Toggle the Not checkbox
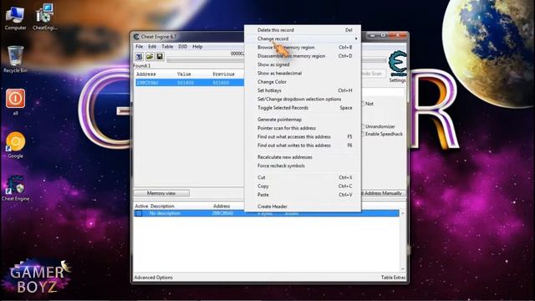The width and height of the screenshot is (535, 301). (x=363, y=104)
